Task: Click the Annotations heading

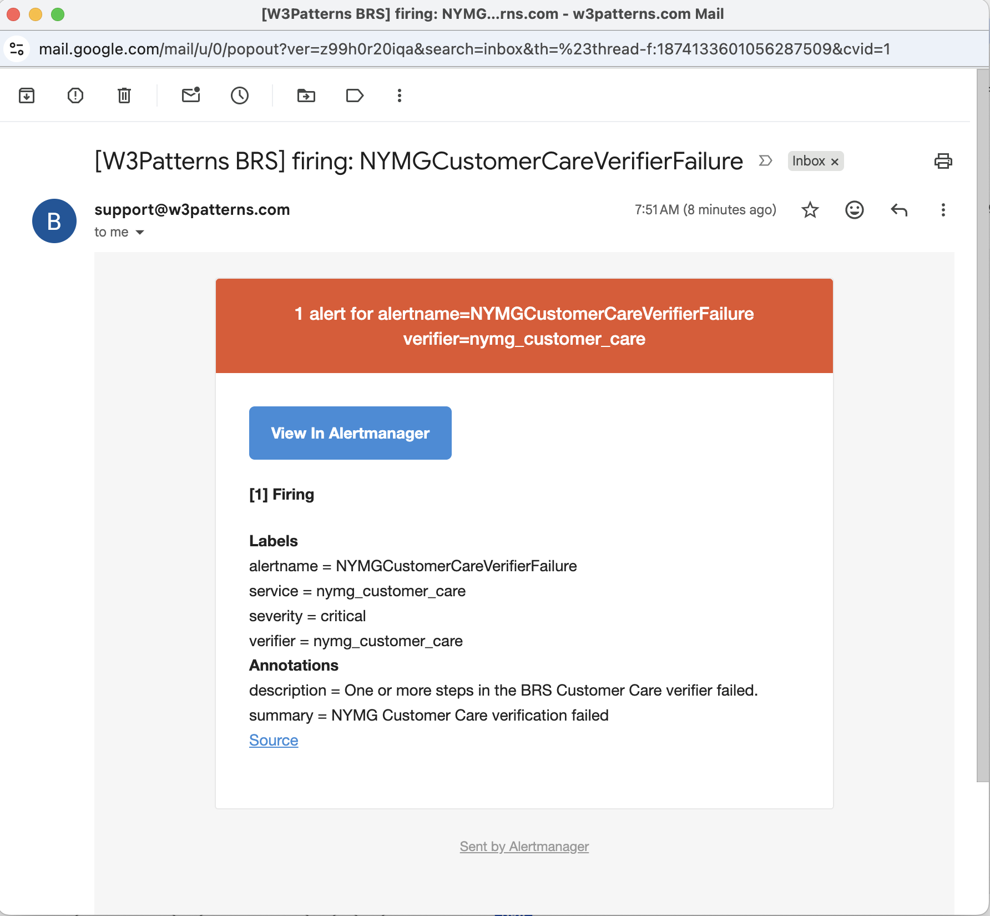Action: coord(294,665)
